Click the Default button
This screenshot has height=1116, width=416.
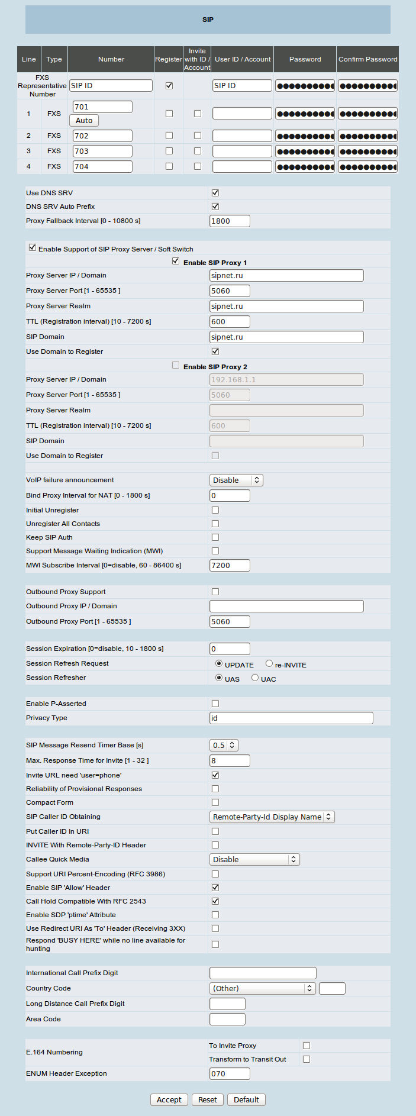pyautogui.click(x=246, y=1099)
